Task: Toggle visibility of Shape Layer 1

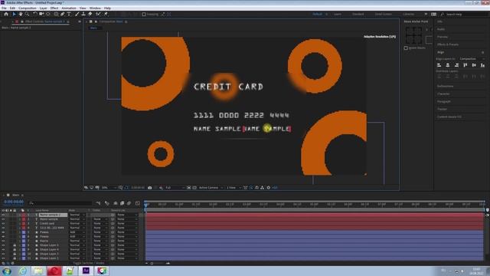Action: click(x=3, y=258)
